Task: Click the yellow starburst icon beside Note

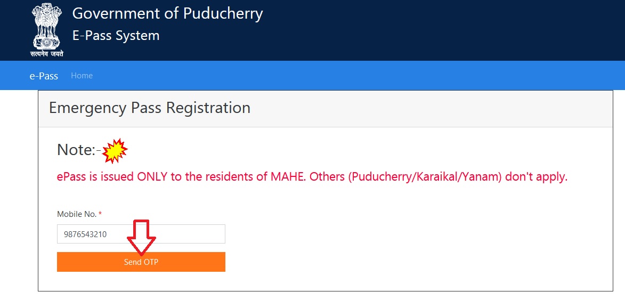Action: tap(115, 151)
